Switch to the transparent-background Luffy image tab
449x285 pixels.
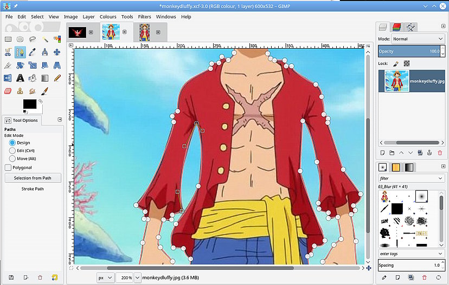(145, 32)
